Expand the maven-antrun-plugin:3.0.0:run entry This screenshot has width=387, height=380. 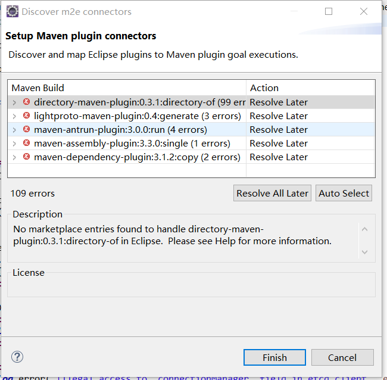click(14, 130)
